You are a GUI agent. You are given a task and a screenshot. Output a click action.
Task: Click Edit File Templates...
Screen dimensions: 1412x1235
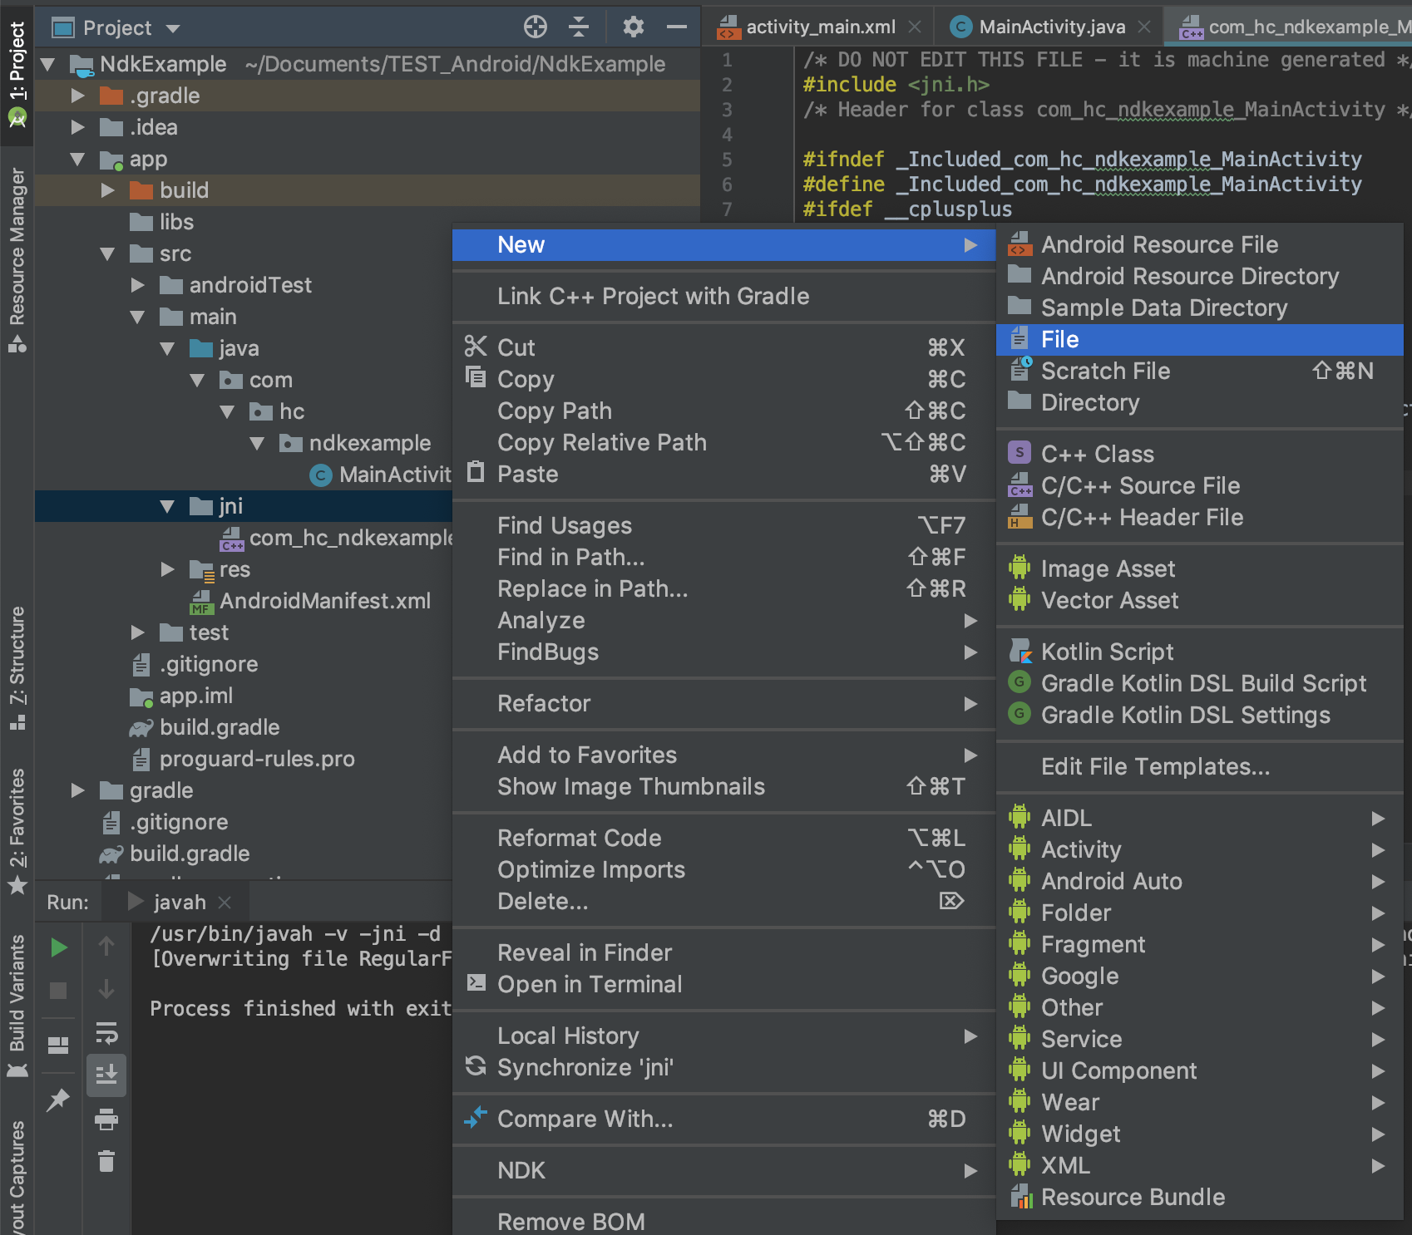[1199, 766]
